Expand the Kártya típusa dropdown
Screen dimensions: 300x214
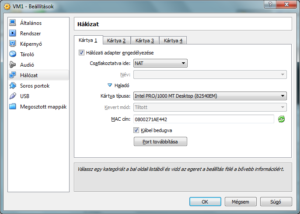(x=210, y=96)
